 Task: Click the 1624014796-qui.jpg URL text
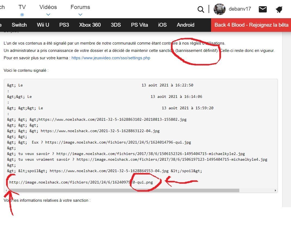[x=118, y=142]
